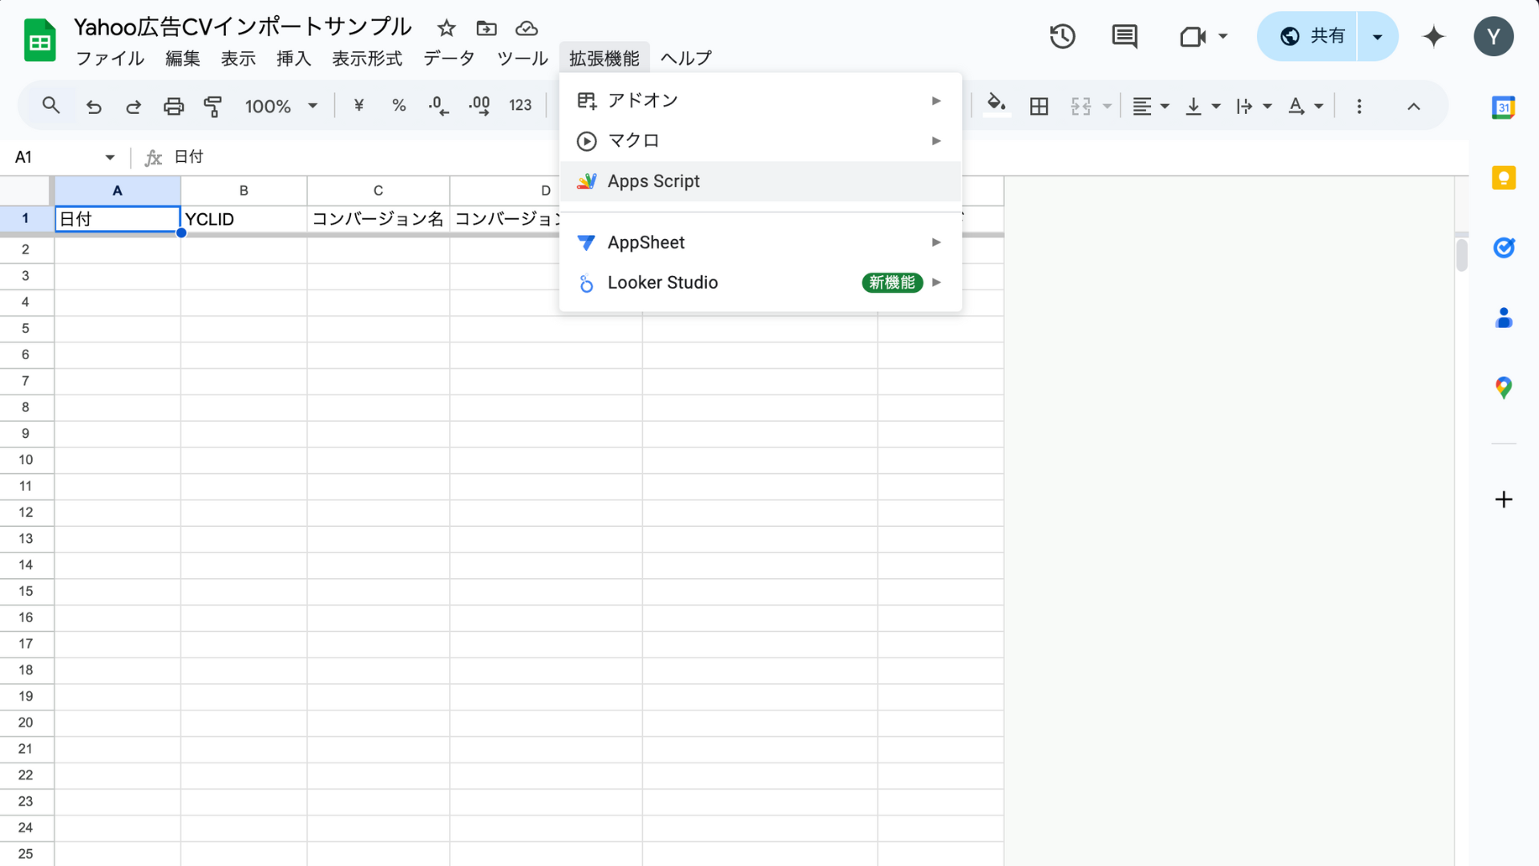Screen dimensions: 1539x866
Task: Expand AppSheet submenu
Action: (x=760, y=242)
